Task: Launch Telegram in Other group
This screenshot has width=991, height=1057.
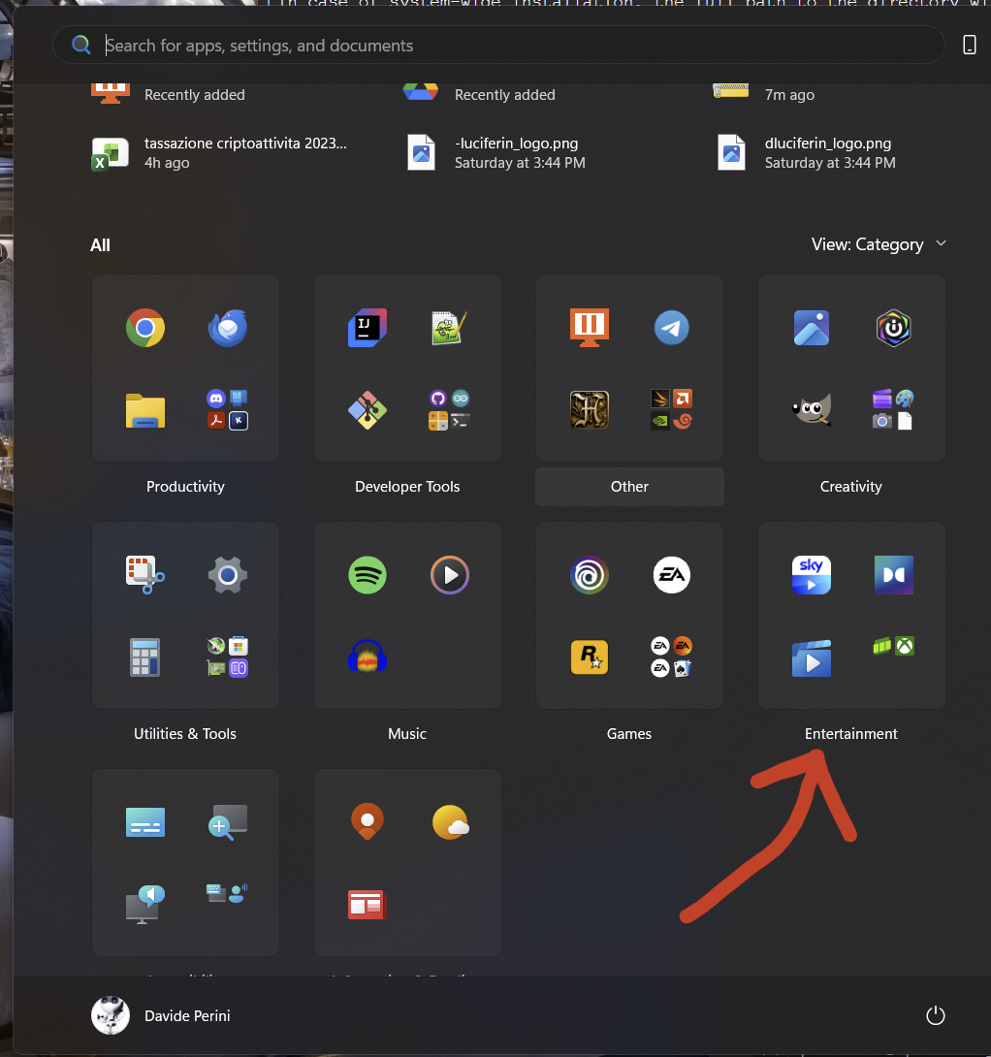Action: pos(671,328)
